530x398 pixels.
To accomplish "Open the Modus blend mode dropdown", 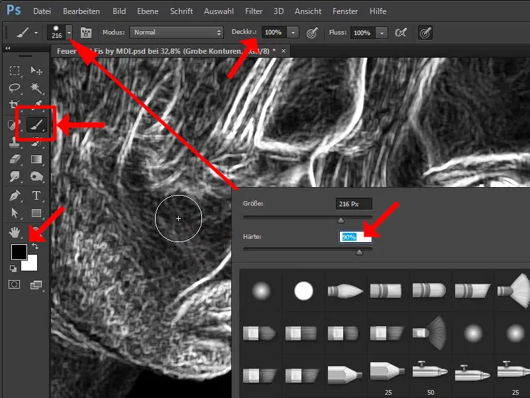I will [x=176, y=33].
